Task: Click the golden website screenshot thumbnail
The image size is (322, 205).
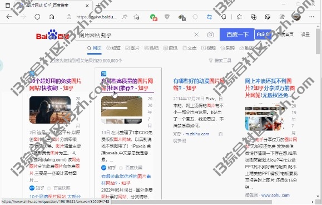Action: (122, 110)
